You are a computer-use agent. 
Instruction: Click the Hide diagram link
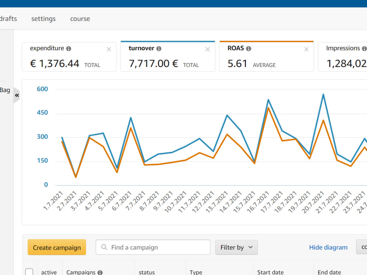coord(328,247)
